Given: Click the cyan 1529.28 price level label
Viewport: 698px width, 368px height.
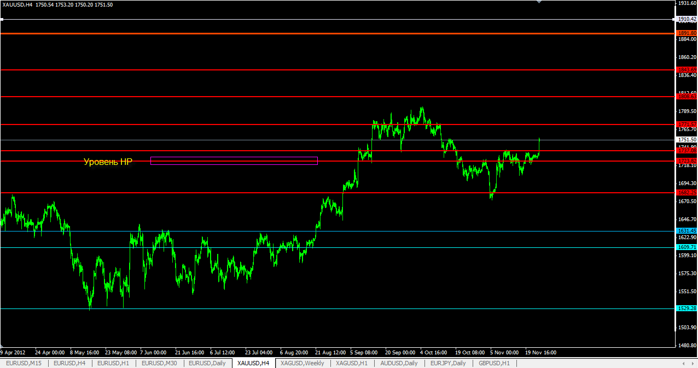Looking at the screenshot, I should pyautogui.click(x=687, y=308).
